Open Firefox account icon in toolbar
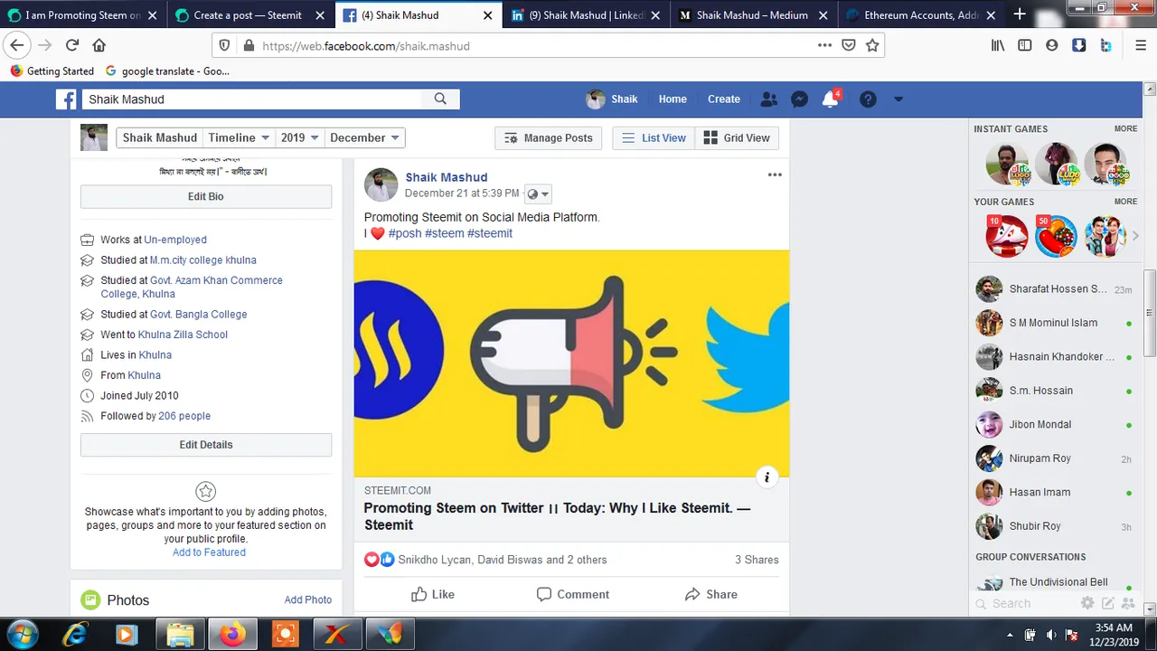Screen dimensions: 1157x651 (1051, 45)
